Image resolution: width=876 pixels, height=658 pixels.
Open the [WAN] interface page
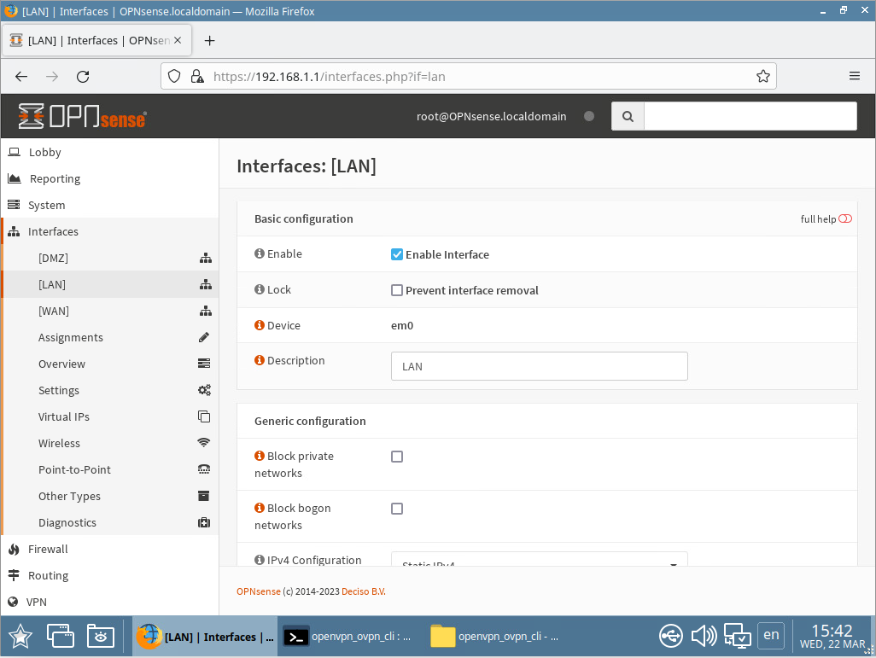pos(54,311)
